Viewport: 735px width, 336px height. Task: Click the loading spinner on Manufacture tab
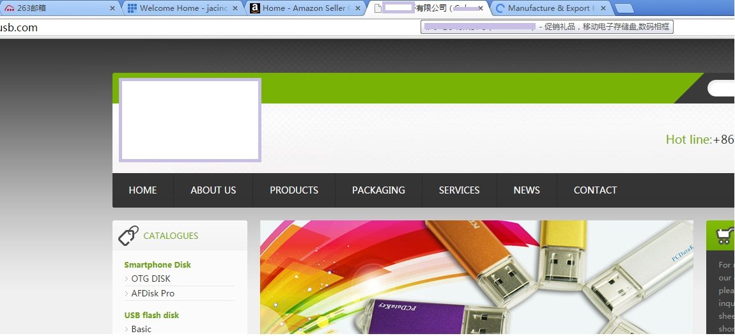(x=500, y=8)
